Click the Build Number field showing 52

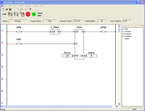(102, 21)
